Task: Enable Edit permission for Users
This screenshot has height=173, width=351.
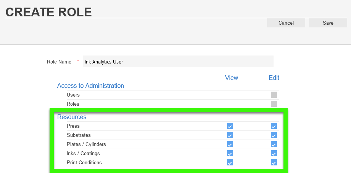Action: 274,95
